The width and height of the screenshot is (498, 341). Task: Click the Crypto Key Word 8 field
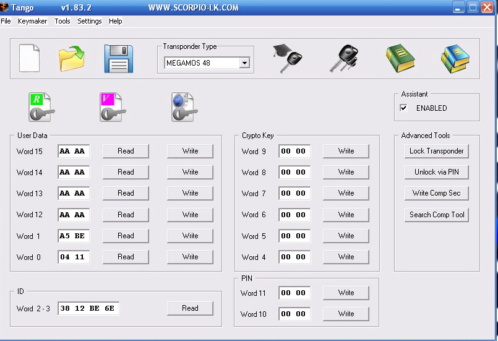coord(294,172)
